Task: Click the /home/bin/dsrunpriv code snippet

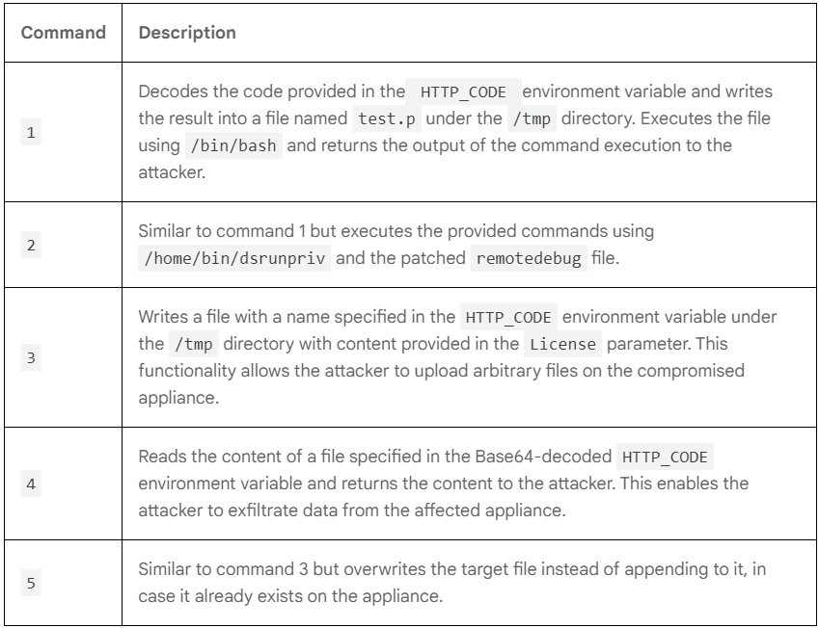Action: (x=234, y=258)
